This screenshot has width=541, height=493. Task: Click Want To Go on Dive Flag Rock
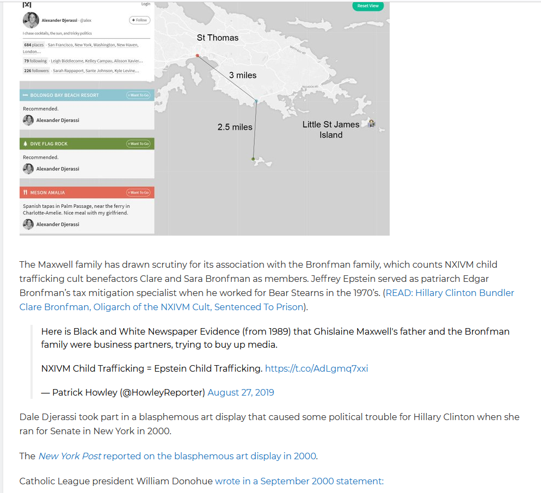[x=138, y=144]
